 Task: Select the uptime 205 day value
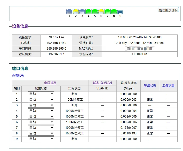pos(140,43)
